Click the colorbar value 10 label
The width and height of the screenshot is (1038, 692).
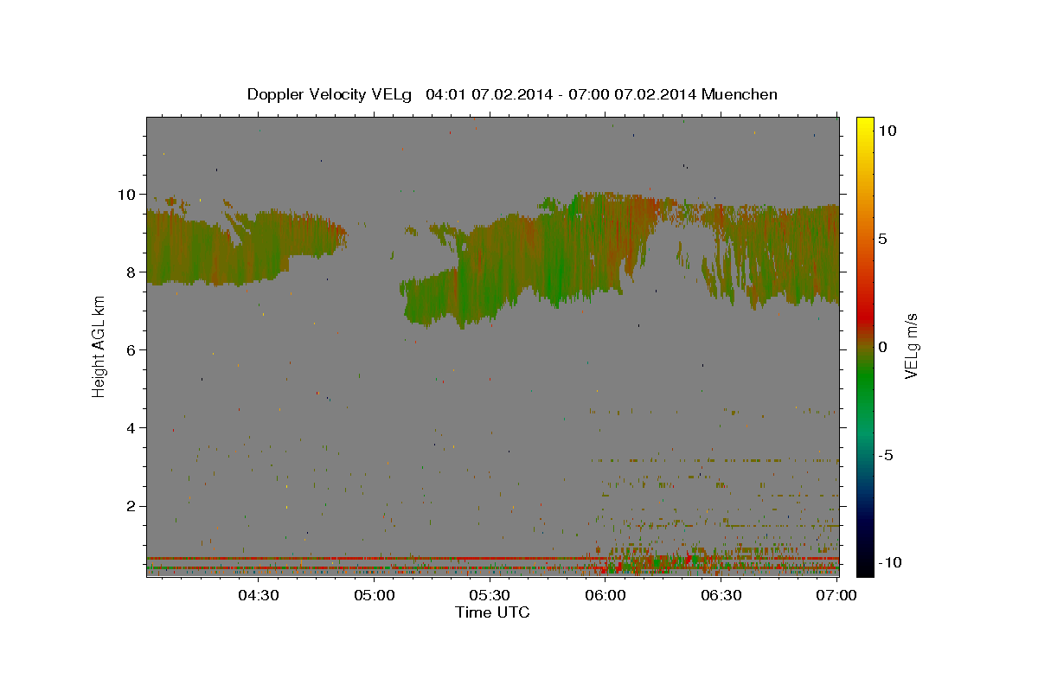(x=887, y=131)
